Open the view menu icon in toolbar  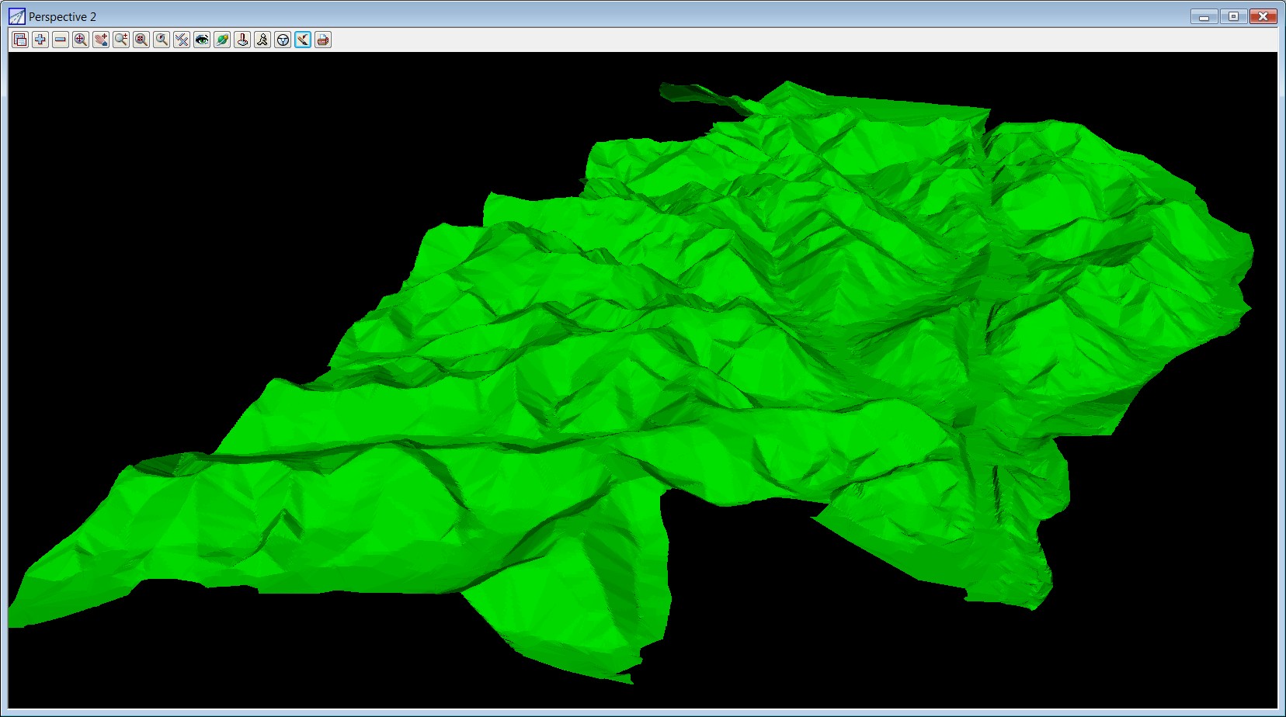(x=20, y=40)
